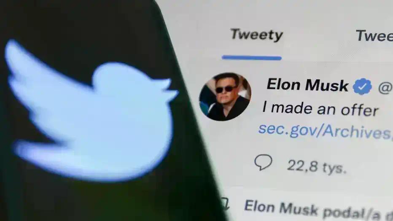
Task: Open the sec.gov/Archives link
Action: click(x=326, y=131)
